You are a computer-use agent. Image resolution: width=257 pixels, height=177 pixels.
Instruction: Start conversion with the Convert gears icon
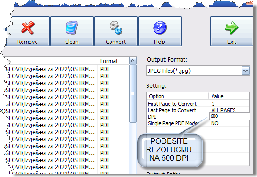coord(116,28)
